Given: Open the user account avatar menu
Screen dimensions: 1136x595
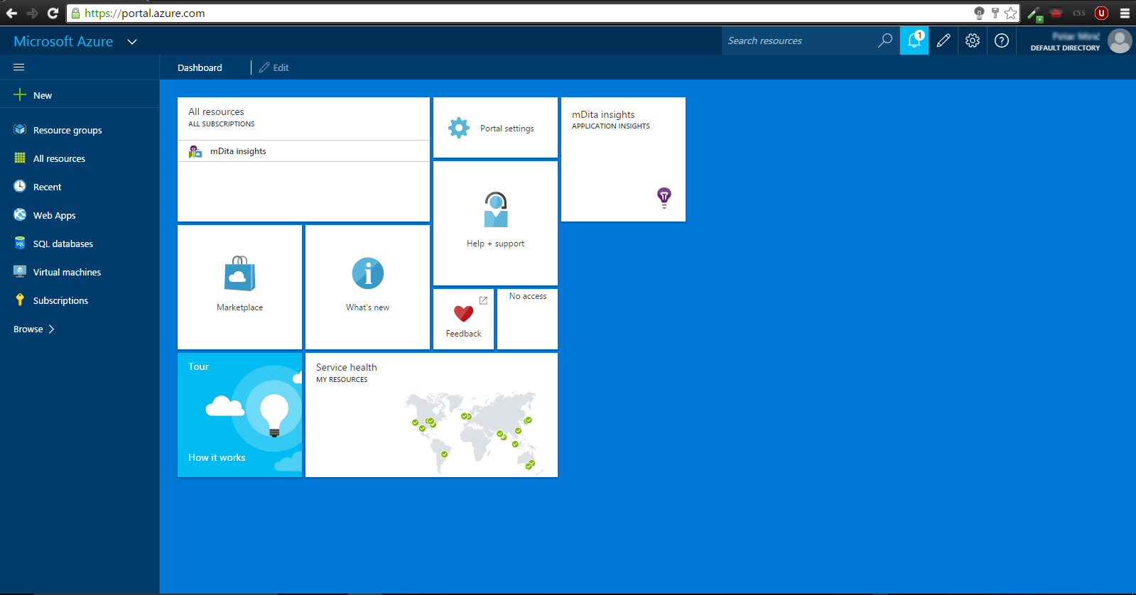Looking at the screenshot, I should tap(1120, 41).
